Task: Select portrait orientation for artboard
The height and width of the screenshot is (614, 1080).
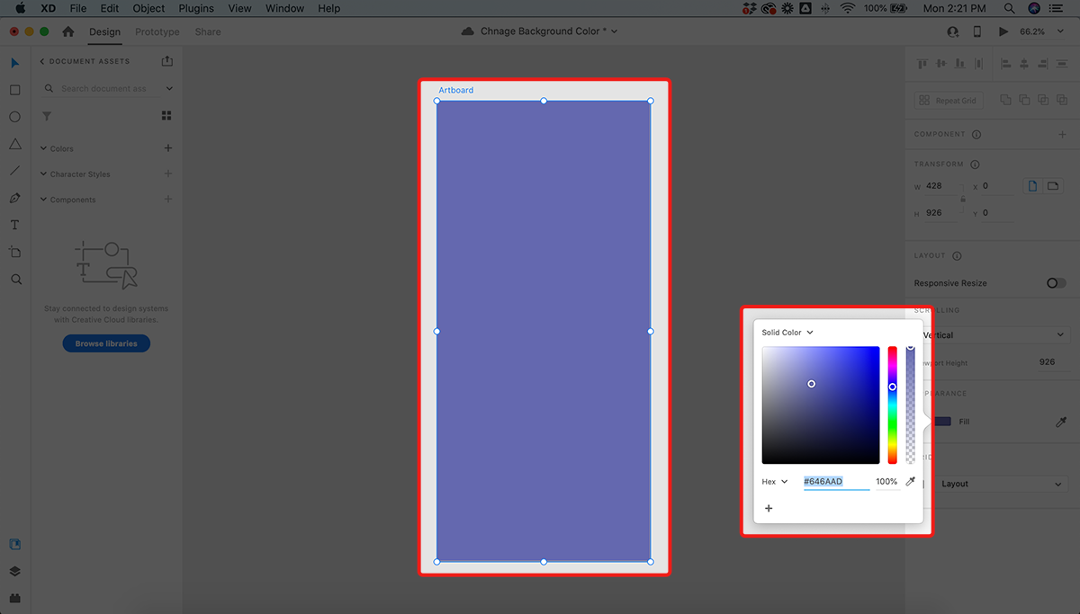Action: 1033,186
